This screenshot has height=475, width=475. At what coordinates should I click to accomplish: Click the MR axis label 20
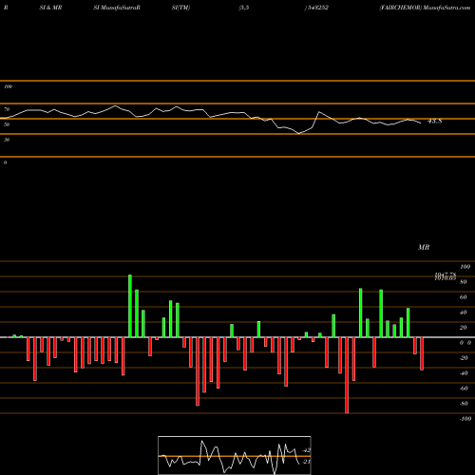coord(464,328)
